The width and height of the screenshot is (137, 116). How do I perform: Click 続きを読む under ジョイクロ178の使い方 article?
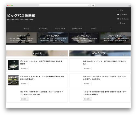tap(87, 99)
